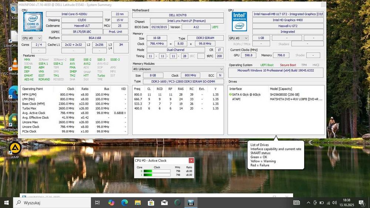Open the volume speaker tray icon
The image size is (370, 208).
coord(334,202)
